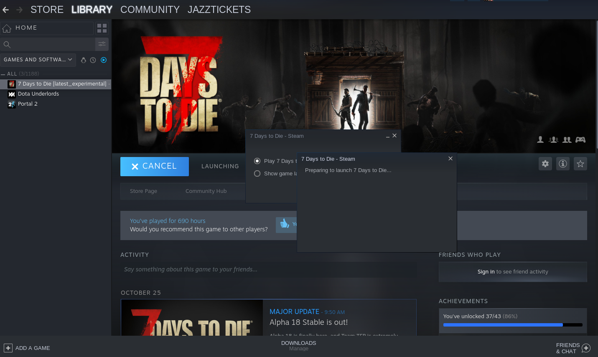This screenshot has width=598, height=357.
Task: Click Sign in link for friend activity
Action: point(486,272)
